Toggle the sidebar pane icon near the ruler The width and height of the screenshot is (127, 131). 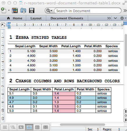[125, 23]
